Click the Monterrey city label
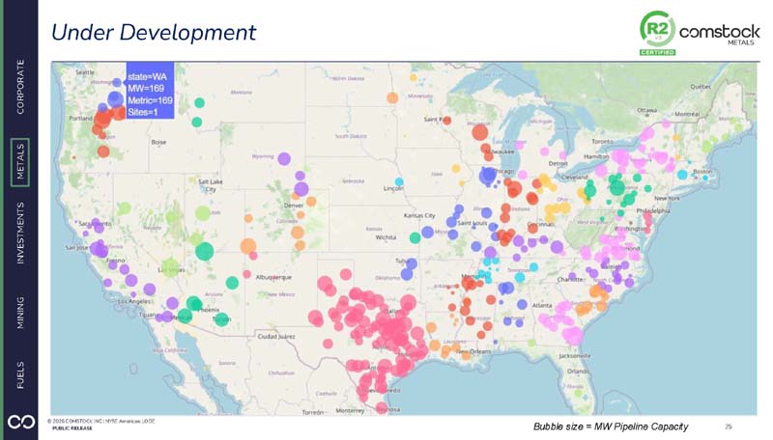 [x=350, y=410]
